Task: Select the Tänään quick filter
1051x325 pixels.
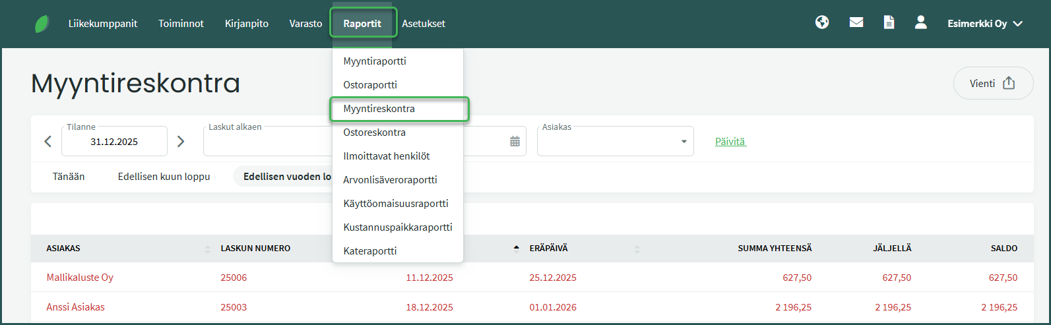Action: [69, 177]
